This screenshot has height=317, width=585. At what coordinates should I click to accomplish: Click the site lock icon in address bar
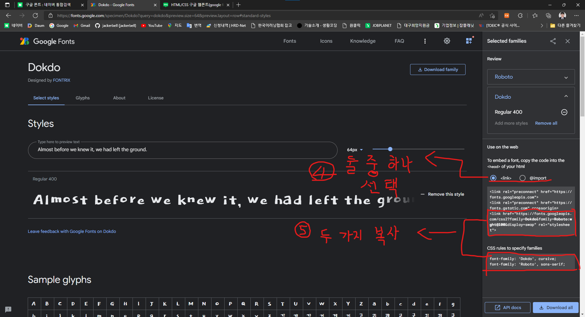[x=51, y=16]
